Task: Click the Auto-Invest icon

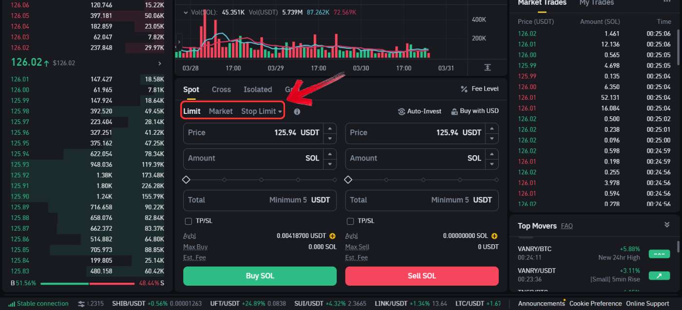Action: click(x=401, y=111)
